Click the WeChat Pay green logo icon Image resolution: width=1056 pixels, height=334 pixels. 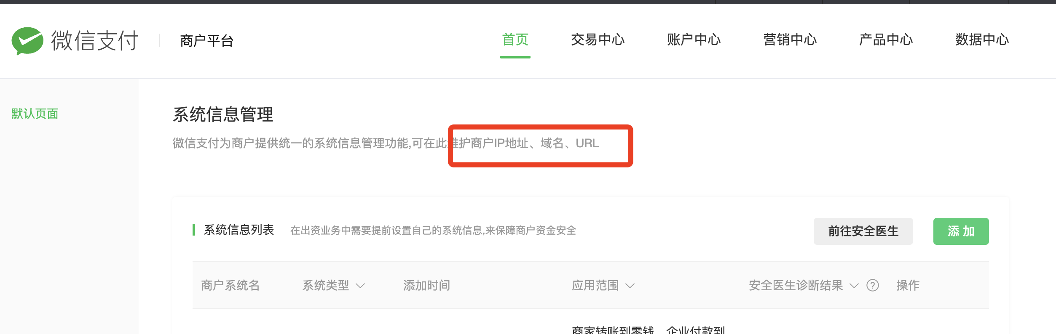[x=27, y=41]
